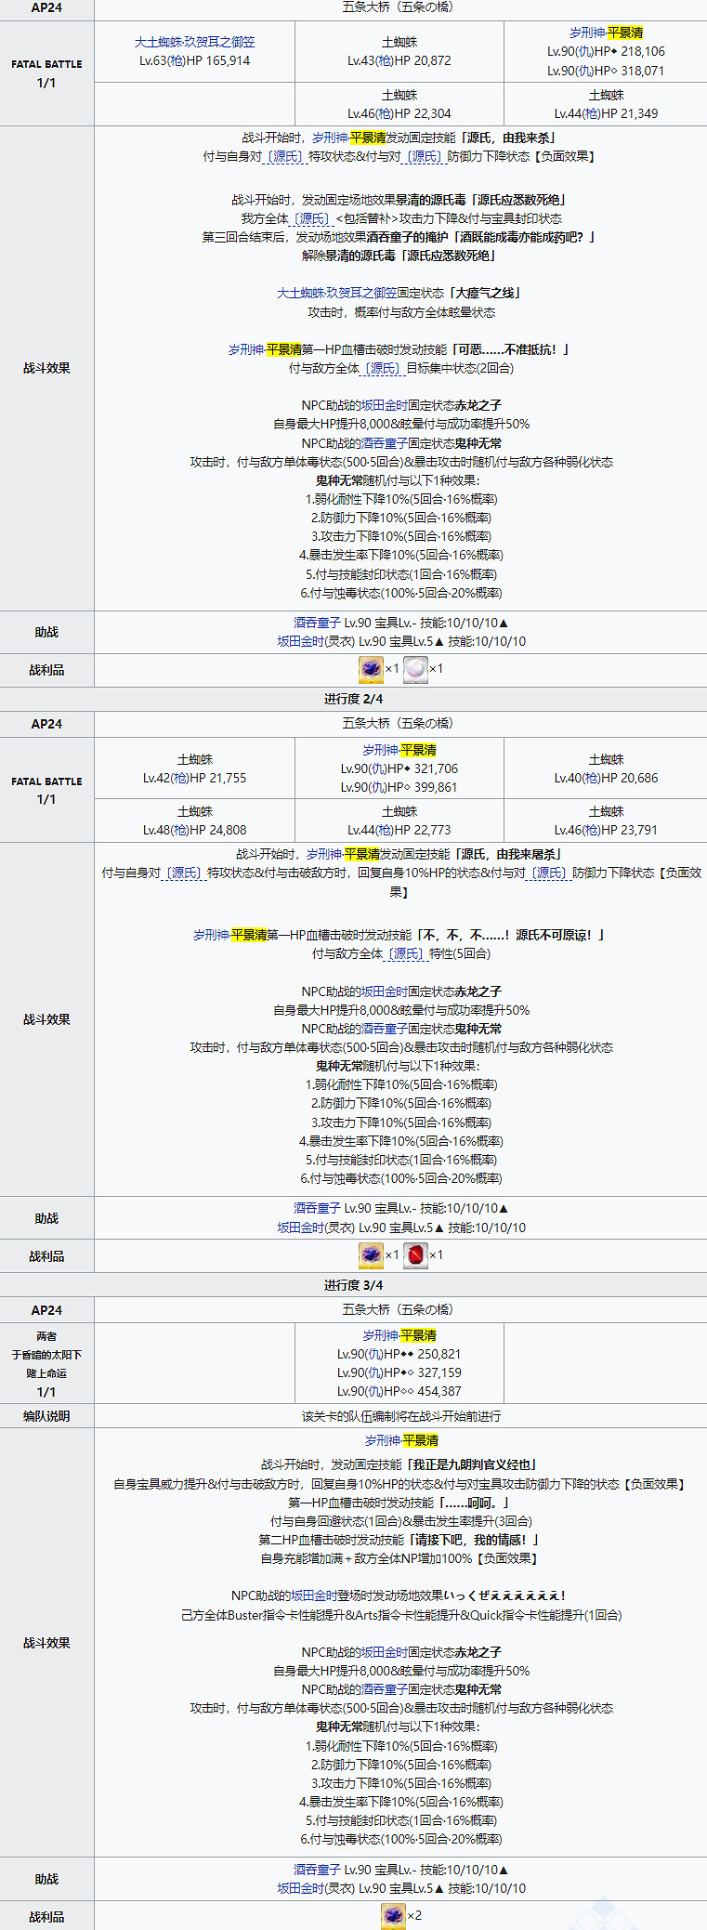Open 大土蜘蛛·玖贺耳之御笠 link in Lv.63 enemy cell
Viewport: 707px width, 1930px height.
pos(194,42)
